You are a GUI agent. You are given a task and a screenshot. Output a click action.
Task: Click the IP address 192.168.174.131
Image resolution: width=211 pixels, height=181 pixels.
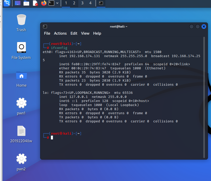click(x=85, y=56)
